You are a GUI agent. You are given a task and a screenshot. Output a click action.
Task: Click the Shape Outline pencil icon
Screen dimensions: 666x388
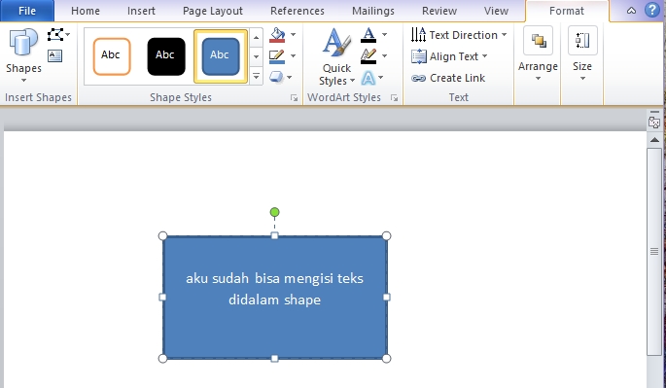coord(277,56)
